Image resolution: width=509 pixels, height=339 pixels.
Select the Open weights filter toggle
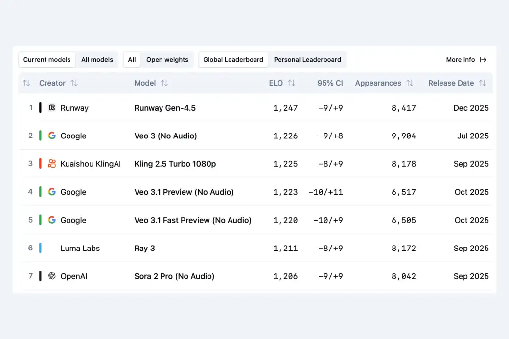pyautogui.click(x=167, y=60)
